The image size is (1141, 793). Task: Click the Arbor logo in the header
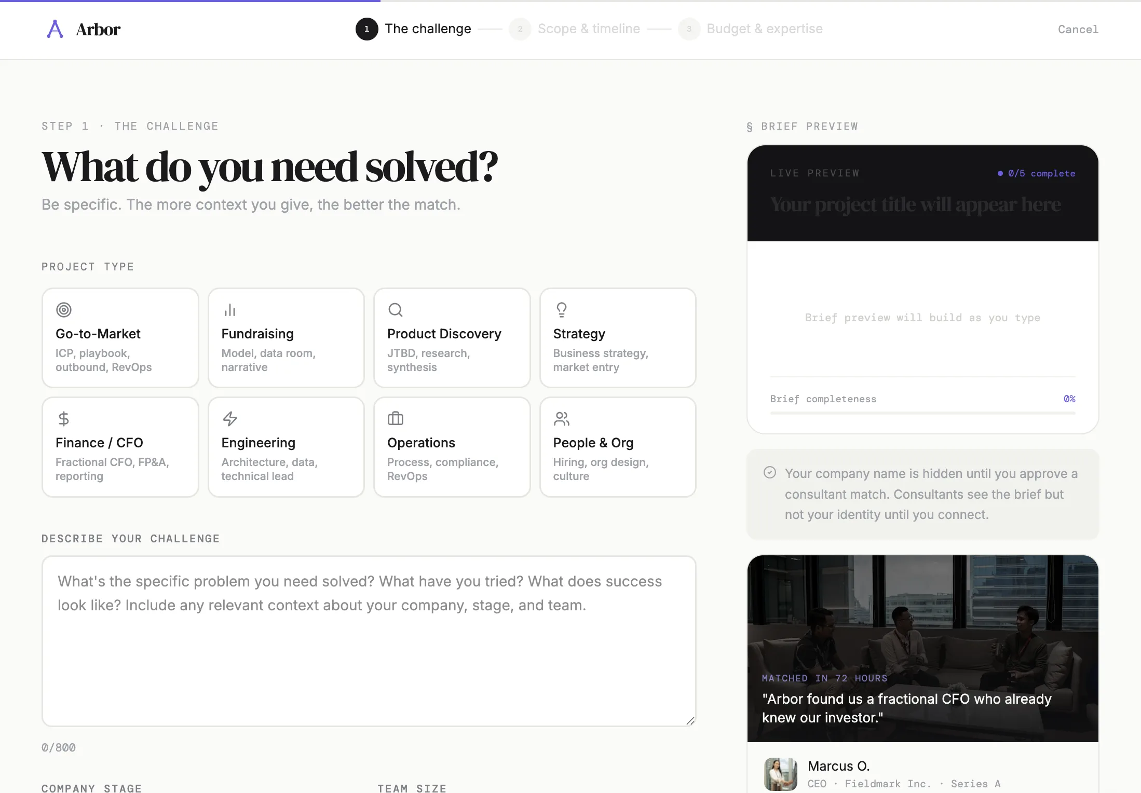pyautogui.click(x=83, y=29)
